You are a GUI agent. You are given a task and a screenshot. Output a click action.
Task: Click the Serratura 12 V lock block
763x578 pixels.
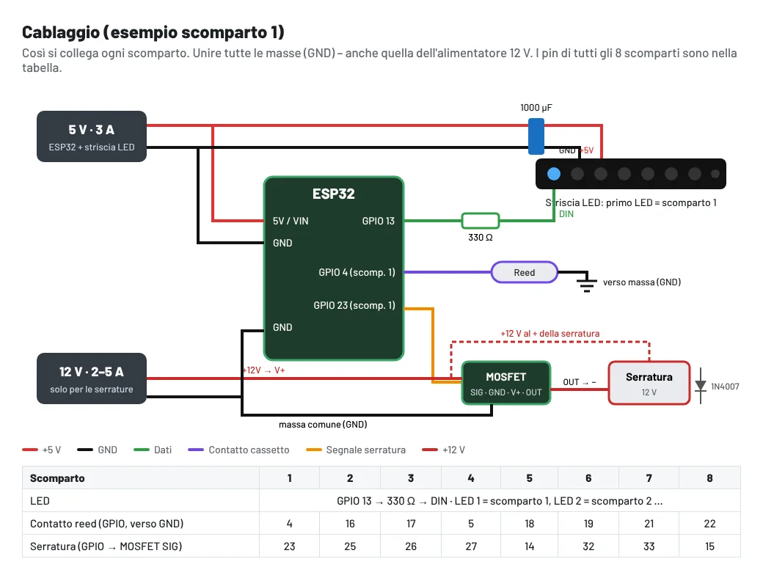pos(649,383)
